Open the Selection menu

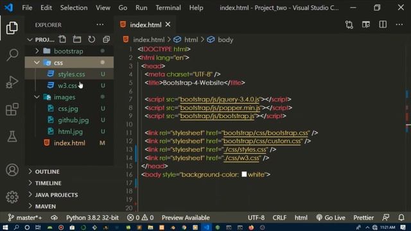[x=74, y=8]
